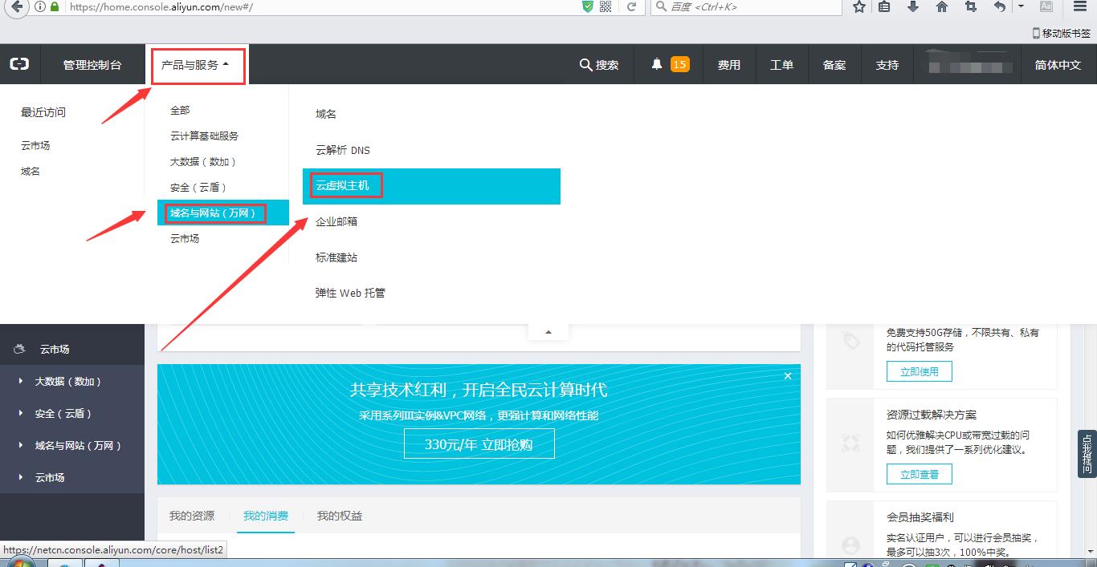Click the Aliyun logo icon
The width and height of the screenshot is (1097, 567).
(19, 63)
